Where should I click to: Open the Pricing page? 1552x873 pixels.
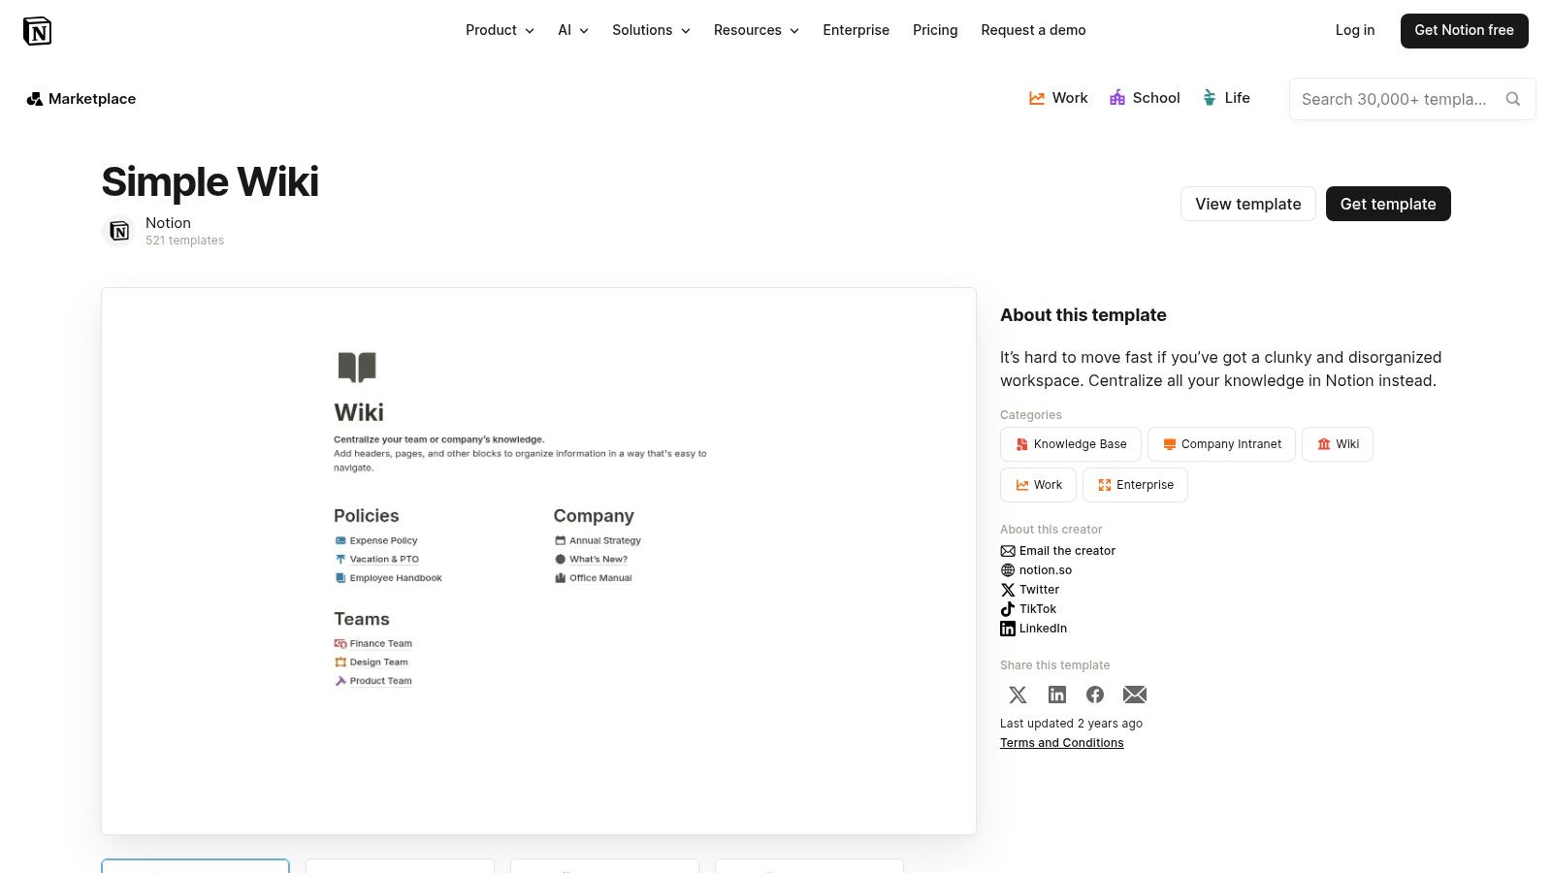pyautogui.click(x=935, y=30)
